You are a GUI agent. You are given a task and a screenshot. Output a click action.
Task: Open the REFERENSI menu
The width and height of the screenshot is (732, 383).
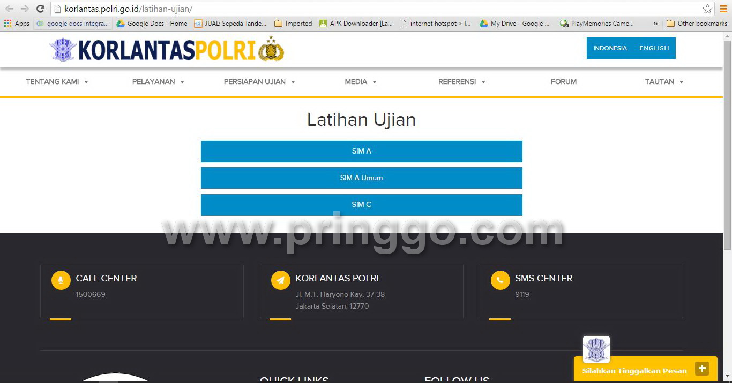[457, 82]
